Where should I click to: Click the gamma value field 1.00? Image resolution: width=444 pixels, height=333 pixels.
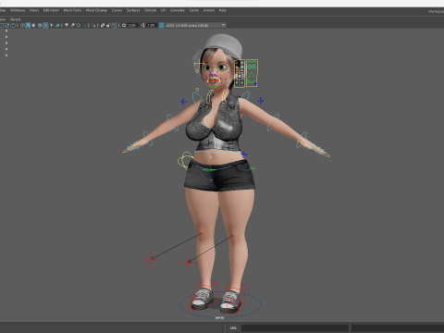151,25
